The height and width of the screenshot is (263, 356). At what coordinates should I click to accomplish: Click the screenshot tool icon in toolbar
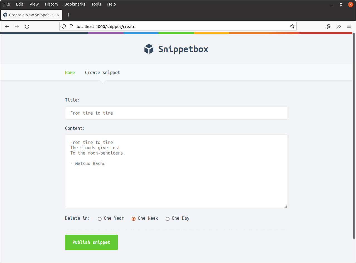point(329,27)
